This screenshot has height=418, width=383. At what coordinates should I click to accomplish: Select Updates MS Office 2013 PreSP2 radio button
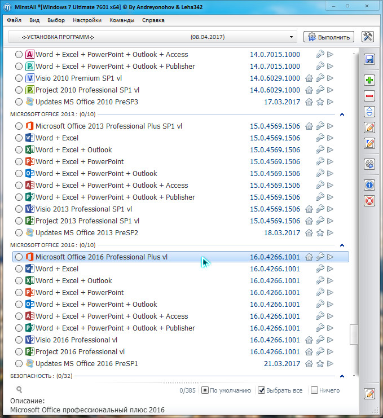(19, 233)
